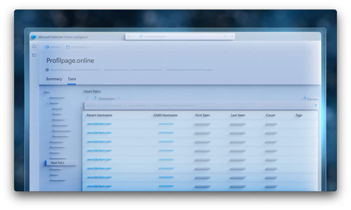Switch to the Summary tab

point(54,79)
